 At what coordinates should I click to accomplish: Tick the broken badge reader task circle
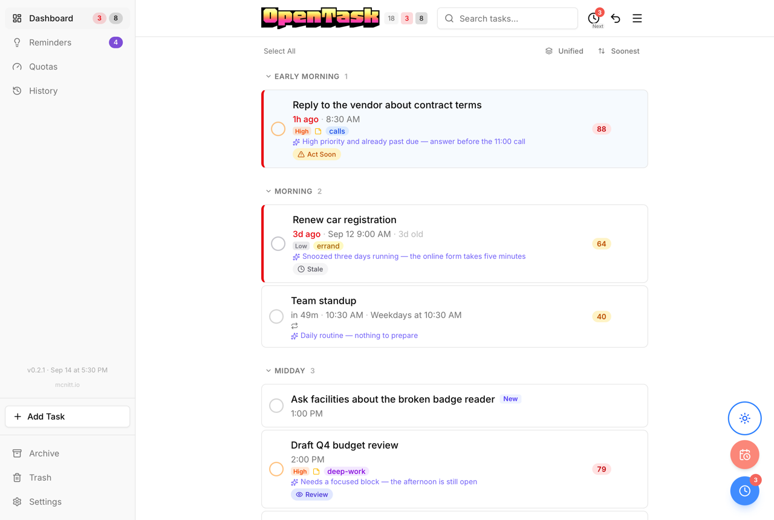click(x=276, y=406)
